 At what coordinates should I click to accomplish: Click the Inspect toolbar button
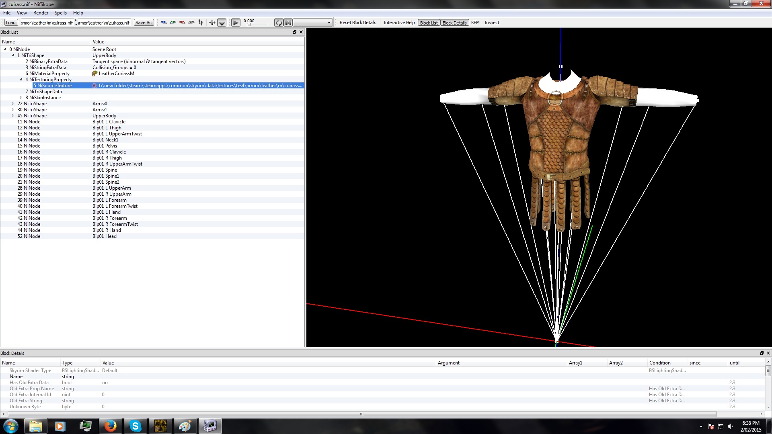[492, 23]
